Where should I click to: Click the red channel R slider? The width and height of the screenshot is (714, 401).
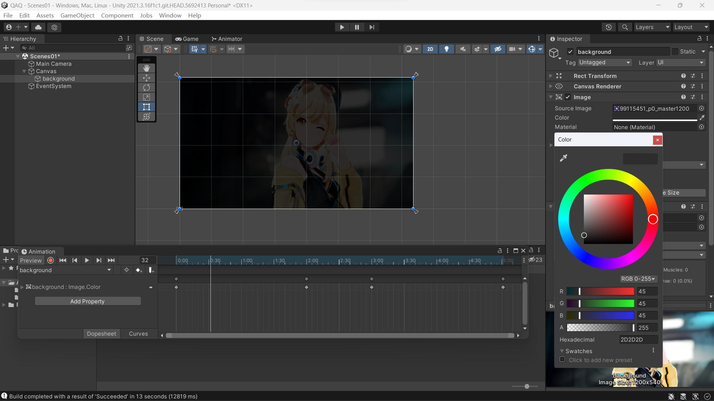click(600, 291)
